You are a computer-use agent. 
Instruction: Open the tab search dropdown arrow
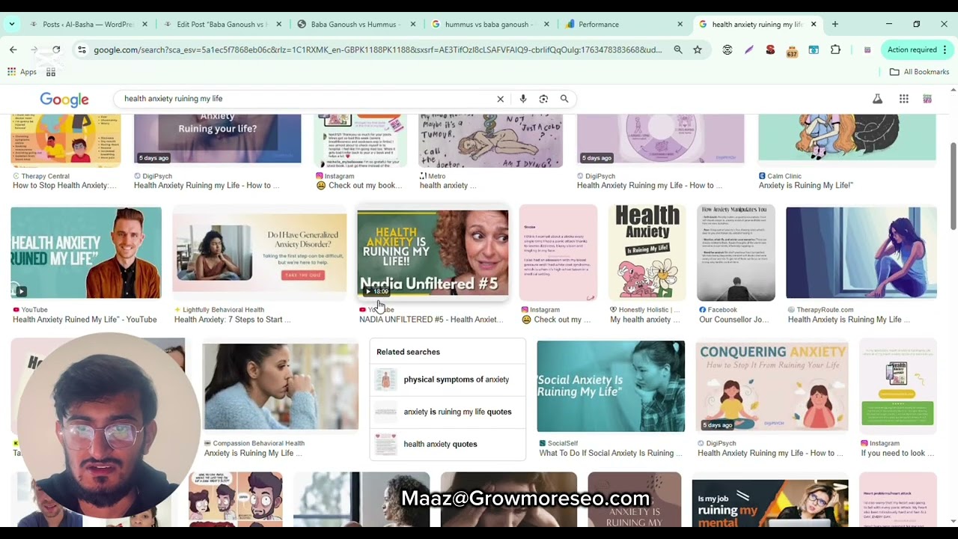coord(11,24)
